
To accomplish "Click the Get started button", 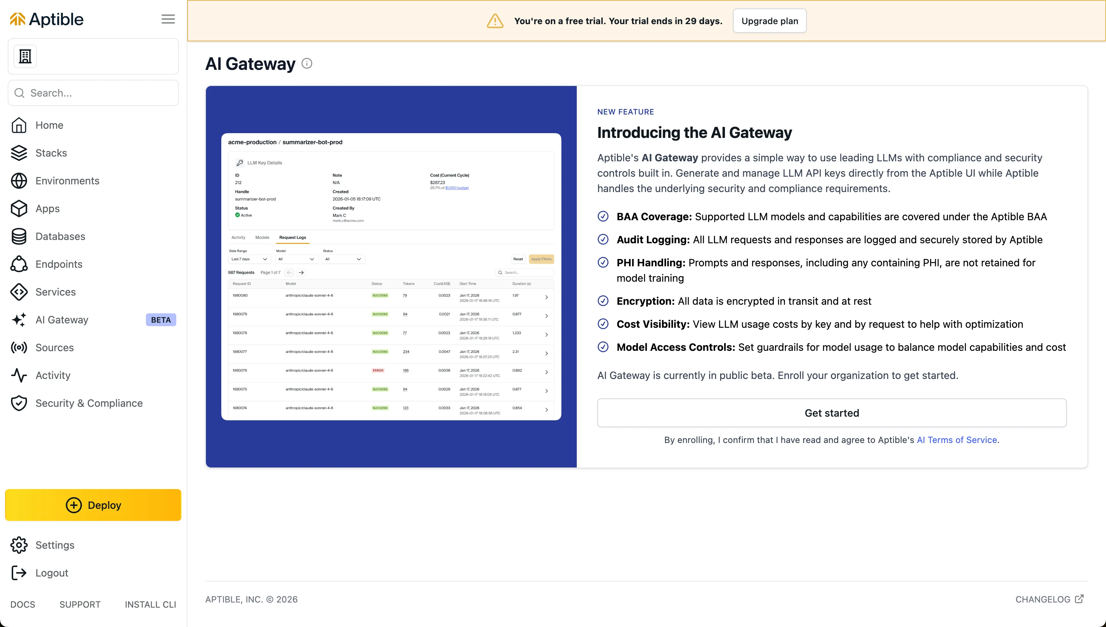I will pyautogui.click(x=831, y=413).
